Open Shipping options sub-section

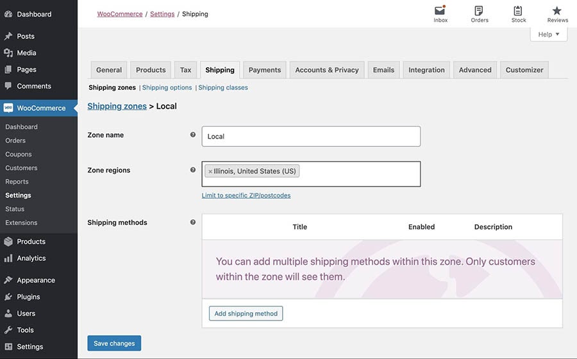(167, 88)
